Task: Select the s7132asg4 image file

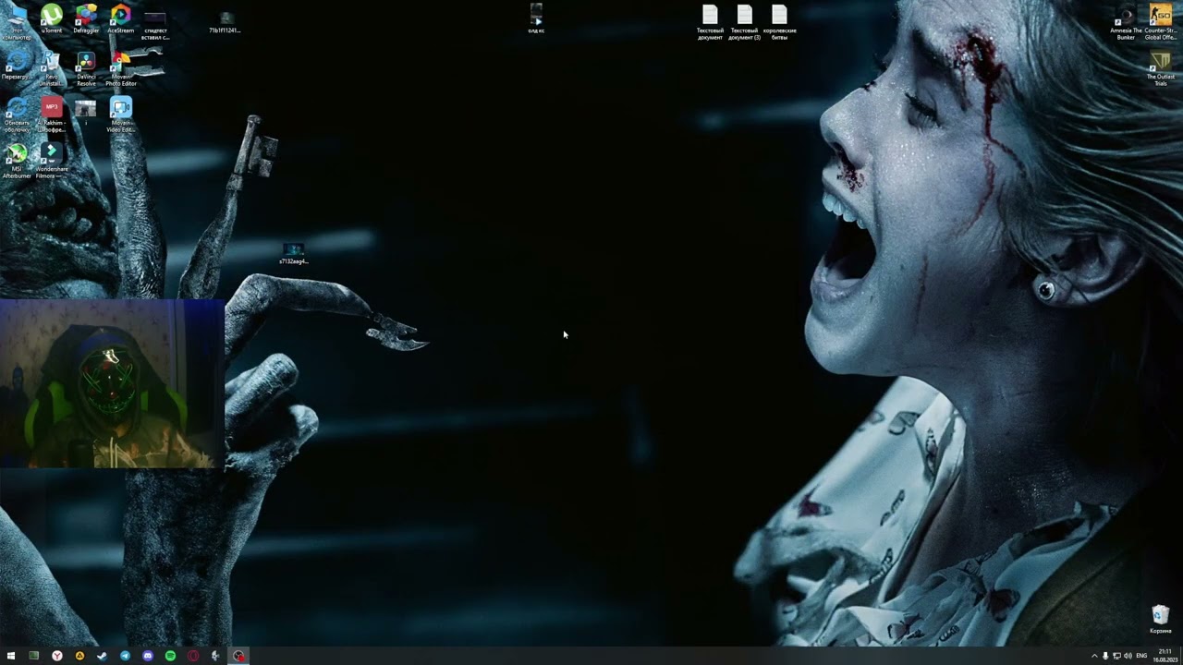Action: pyautogui.click(x=293, y=254)
